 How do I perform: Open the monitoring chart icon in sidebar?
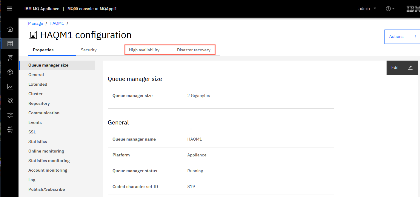(x=10, y=87)
